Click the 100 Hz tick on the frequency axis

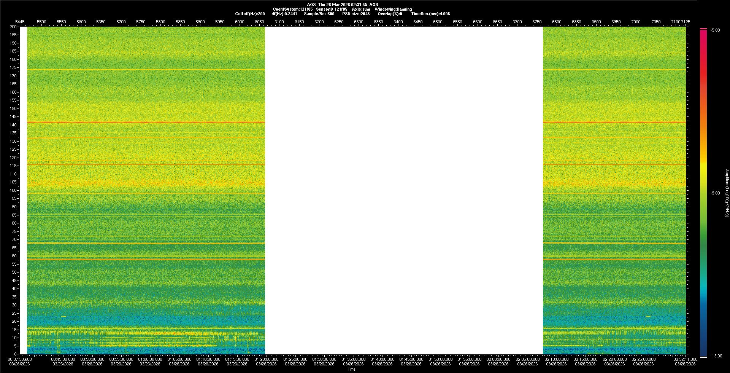13,190
